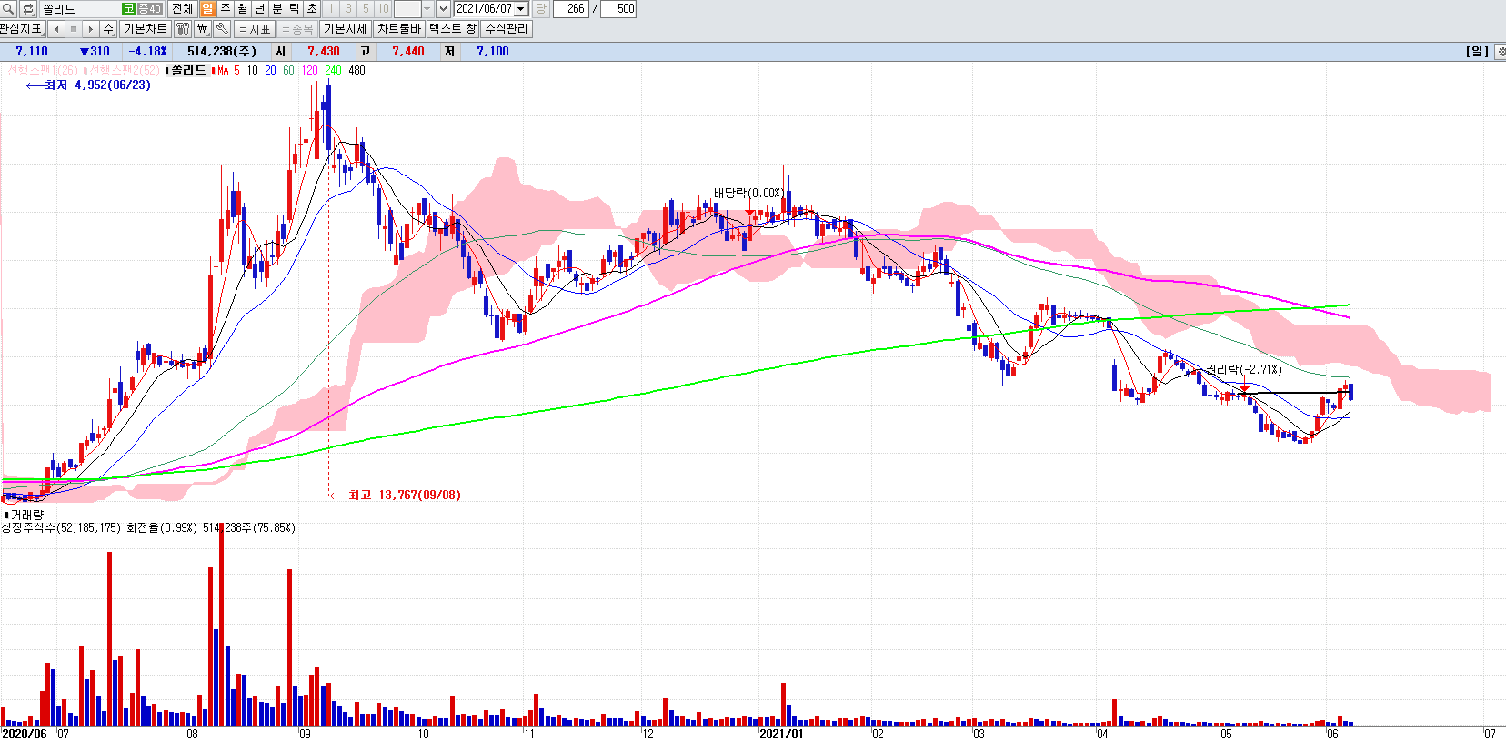Image resolution: width=1506 pixels, height=741 pixels.
Task: Click the green 240 MA legend entry
Action: (334, 70)
